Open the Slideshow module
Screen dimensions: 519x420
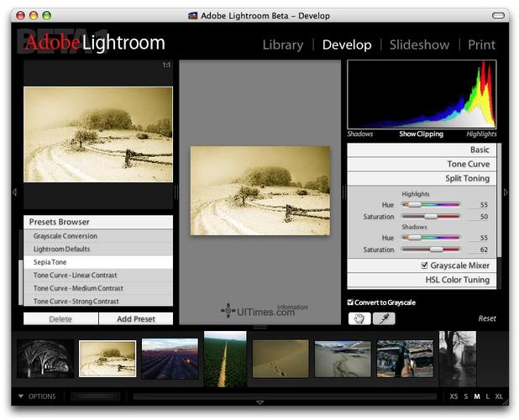click(x=419, y=45)
